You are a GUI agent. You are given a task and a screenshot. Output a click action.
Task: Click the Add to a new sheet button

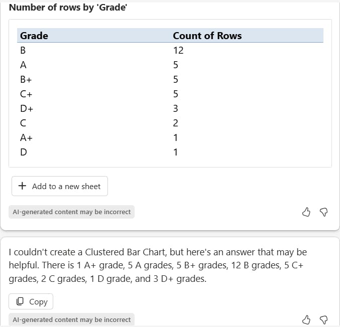[x=60, y=186]
